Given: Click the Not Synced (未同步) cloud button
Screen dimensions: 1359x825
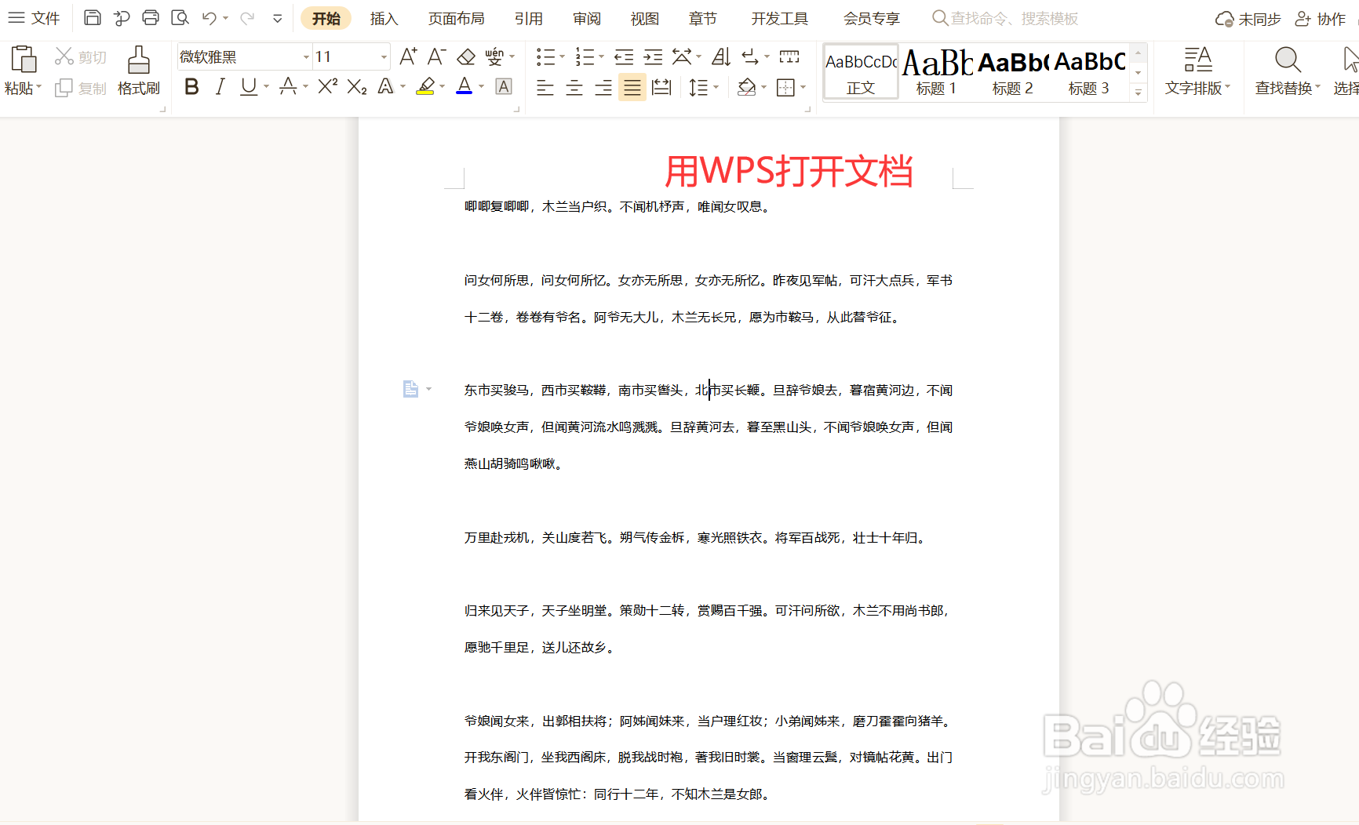Looking at the screenshot, I should [1248, 19].
